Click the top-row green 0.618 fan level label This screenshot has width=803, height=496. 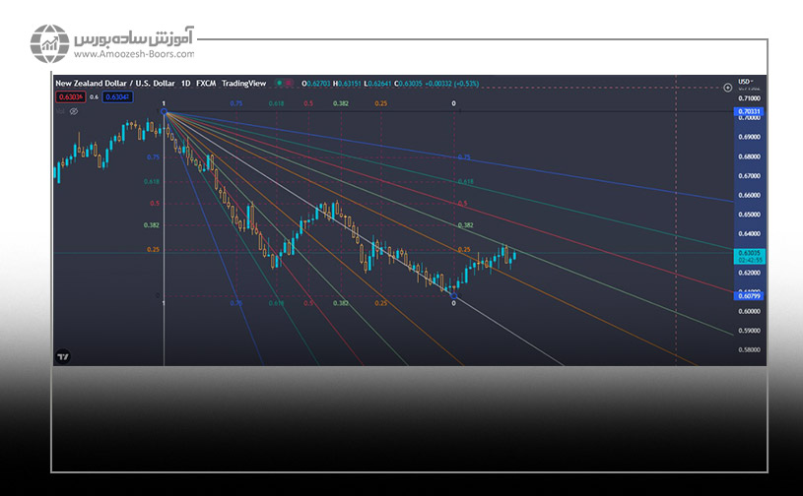(x=276, y=103)
